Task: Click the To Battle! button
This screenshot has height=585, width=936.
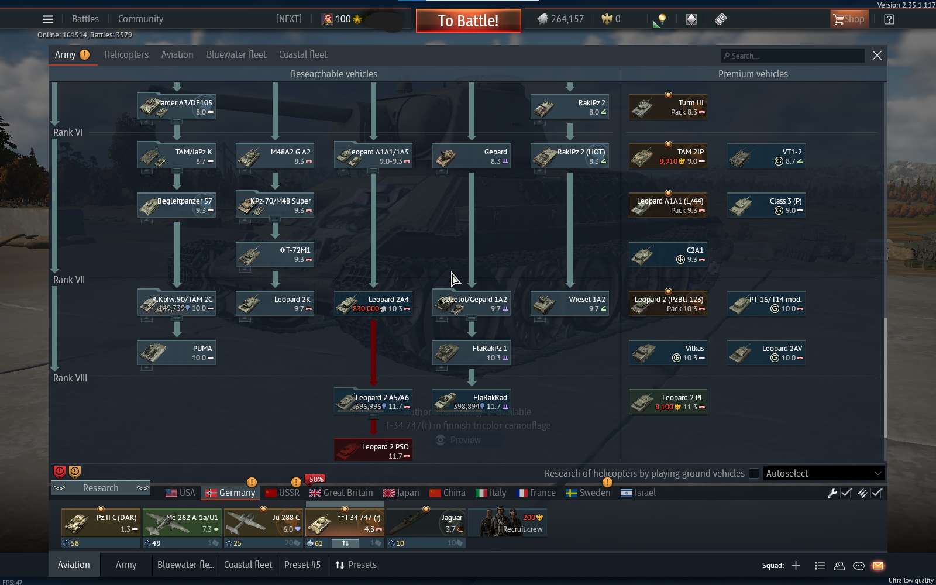Action: click(x=469, y=21)
